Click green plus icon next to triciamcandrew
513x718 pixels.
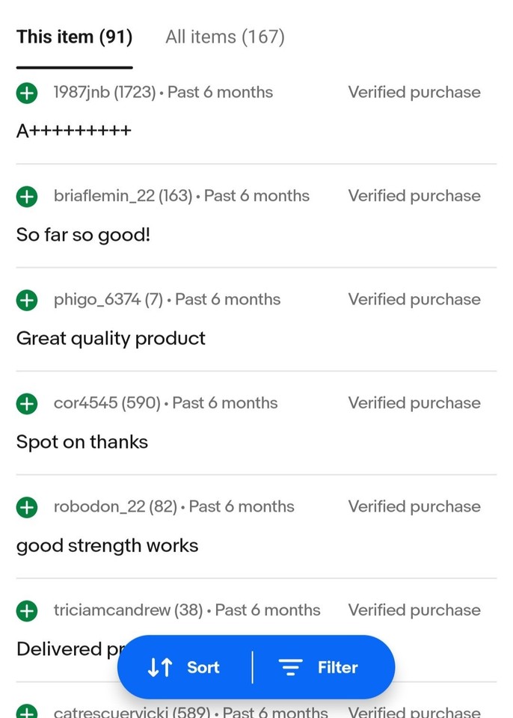click(x=26, y=611)
